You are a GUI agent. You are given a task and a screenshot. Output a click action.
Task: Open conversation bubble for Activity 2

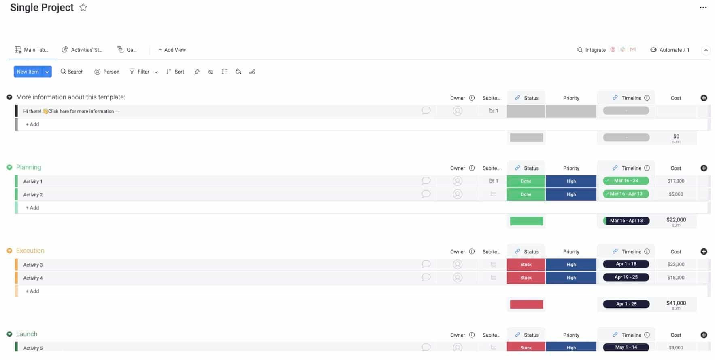426,194
